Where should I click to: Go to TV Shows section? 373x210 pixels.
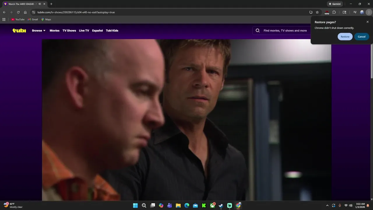coord(69,30)
